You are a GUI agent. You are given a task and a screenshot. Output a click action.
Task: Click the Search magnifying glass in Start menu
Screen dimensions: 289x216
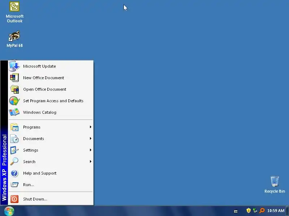(x=14, y=161)
